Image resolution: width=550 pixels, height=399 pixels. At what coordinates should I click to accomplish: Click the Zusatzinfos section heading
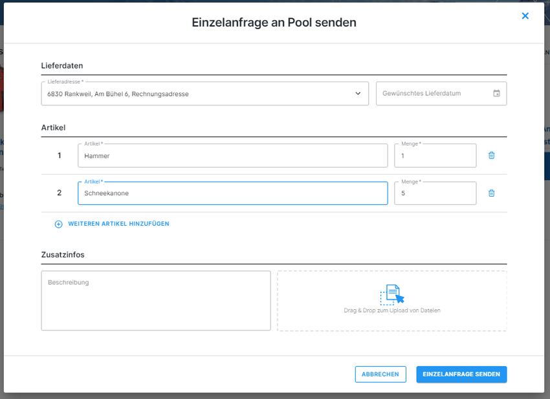[63, 255]
